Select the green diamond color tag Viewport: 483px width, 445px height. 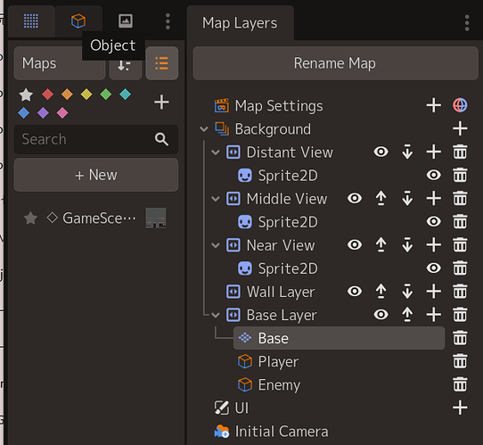coord(106,95)
